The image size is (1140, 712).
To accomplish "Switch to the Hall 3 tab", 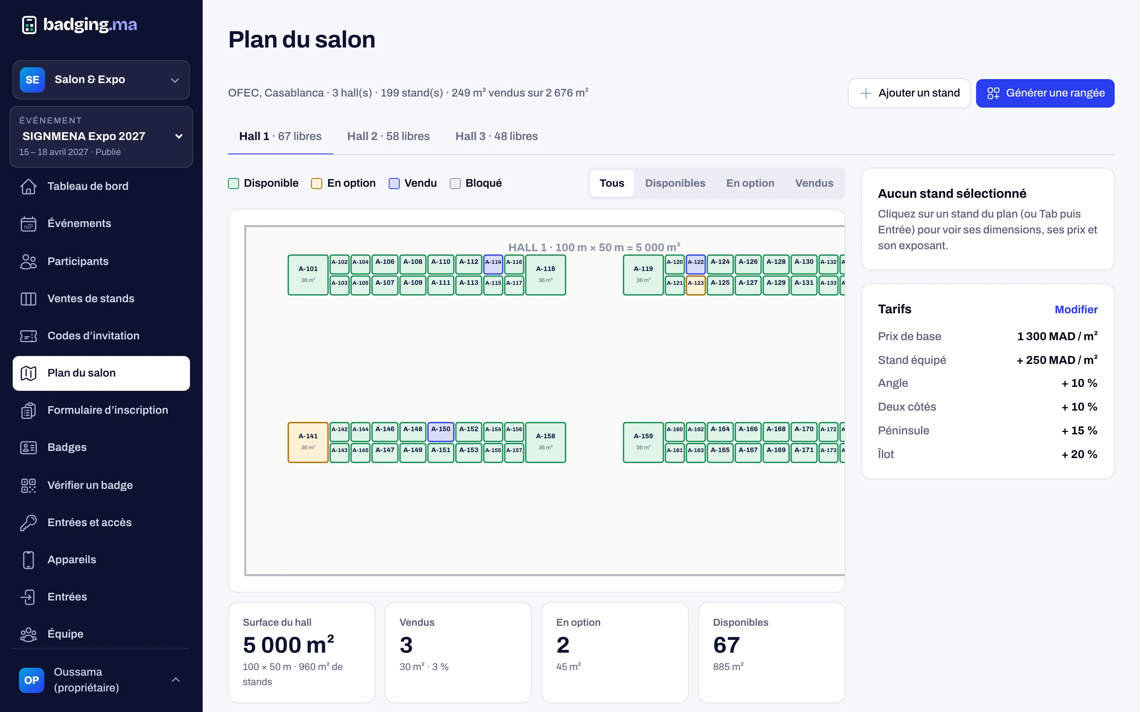I will (x=496, y=136).
